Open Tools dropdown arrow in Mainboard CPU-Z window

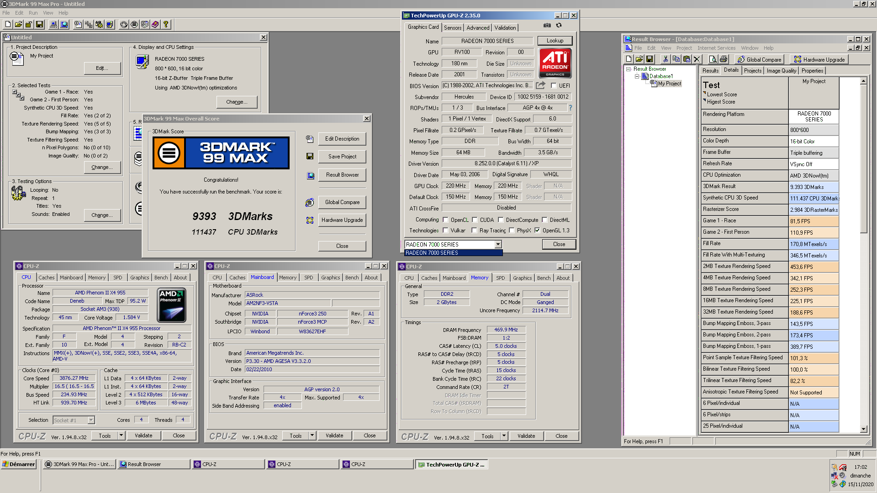(x=312, y=435)
